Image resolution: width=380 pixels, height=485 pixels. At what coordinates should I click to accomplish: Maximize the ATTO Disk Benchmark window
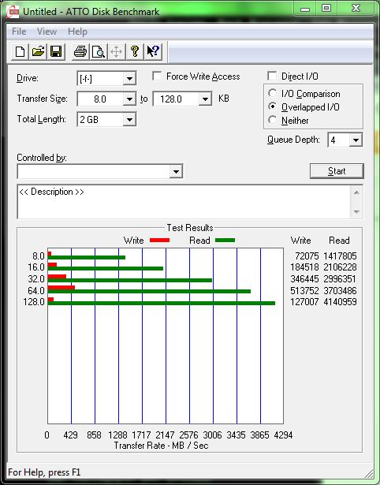[x=326, y=9]
